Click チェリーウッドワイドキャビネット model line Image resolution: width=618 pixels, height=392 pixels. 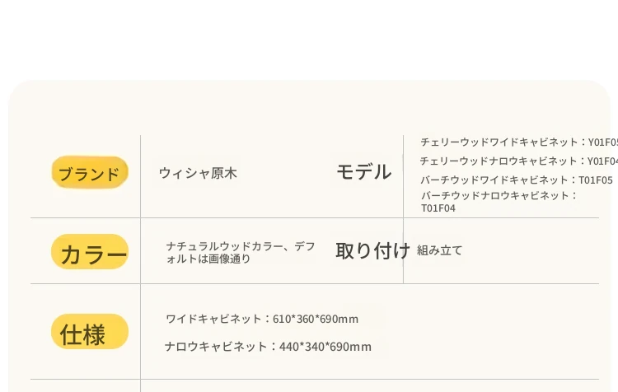[519, 142]
